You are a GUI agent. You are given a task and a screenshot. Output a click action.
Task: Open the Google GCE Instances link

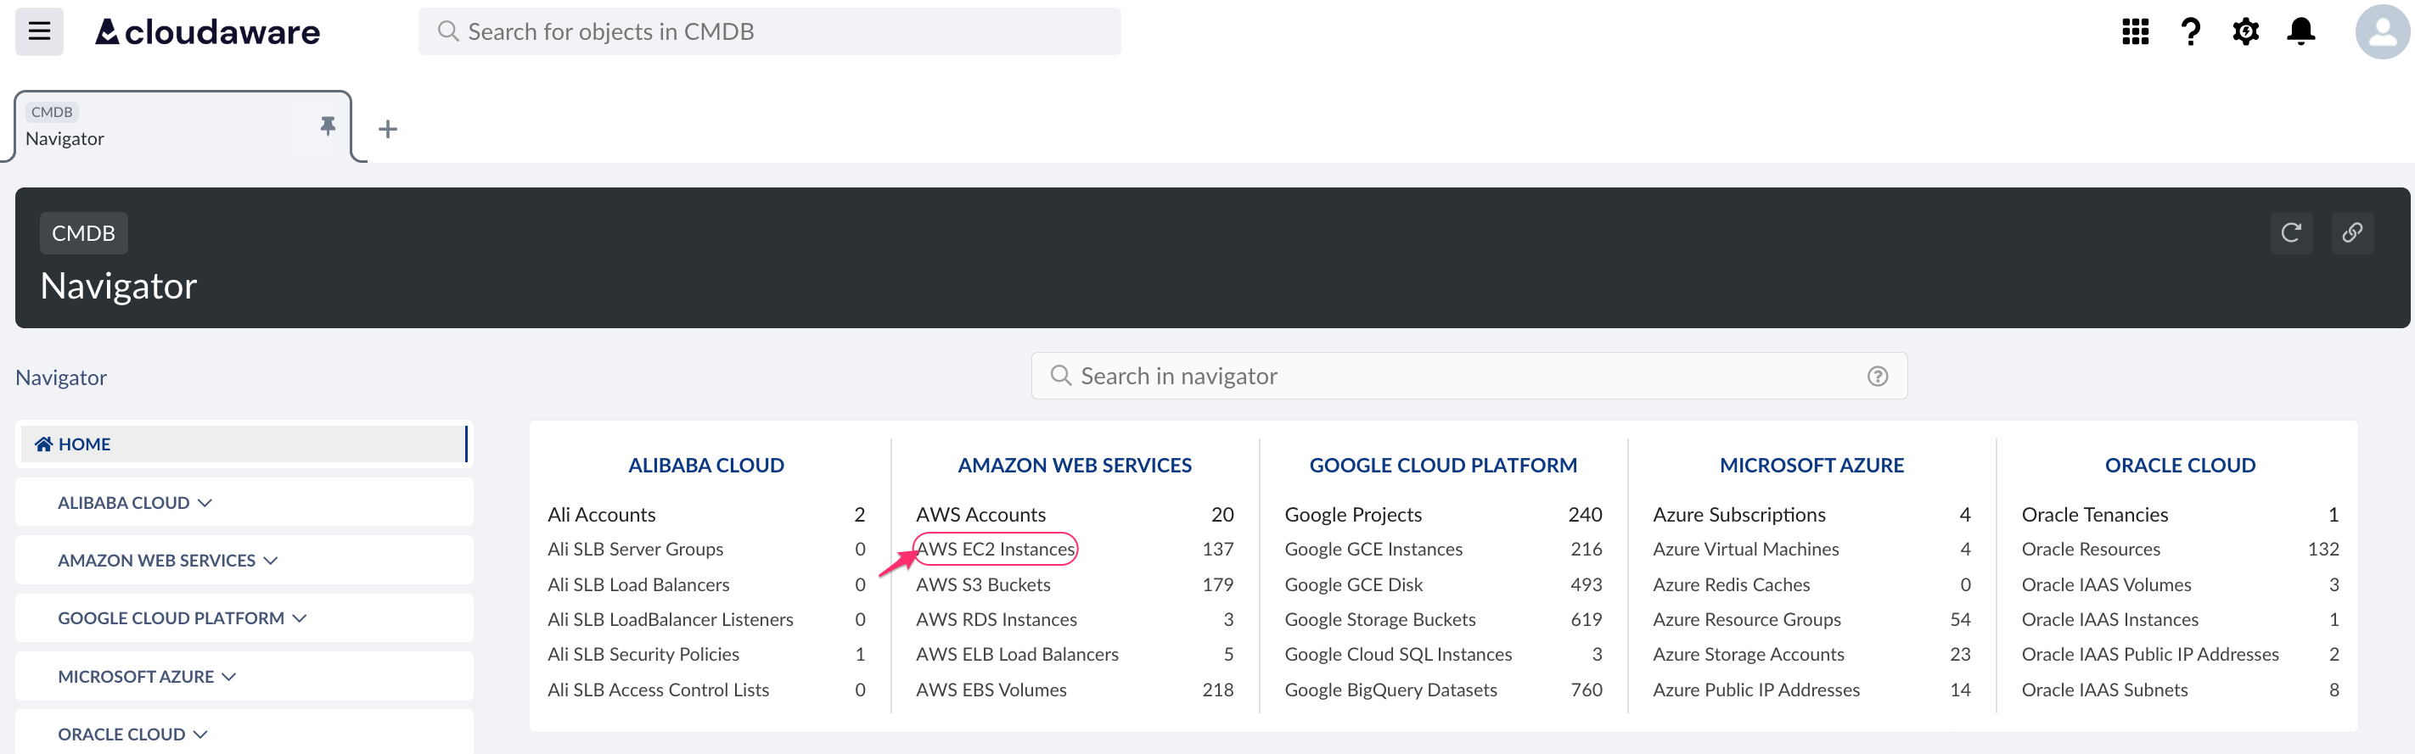click(x=1373, y=549)
